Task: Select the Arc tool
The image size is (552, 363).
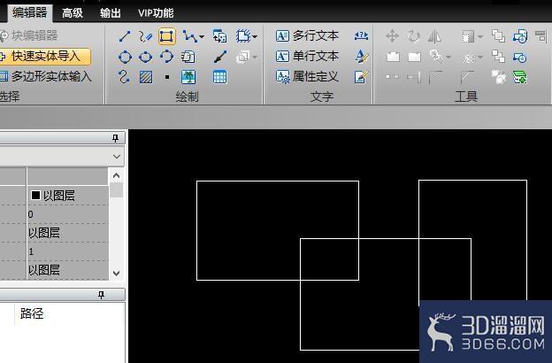Action: point(166,57)
